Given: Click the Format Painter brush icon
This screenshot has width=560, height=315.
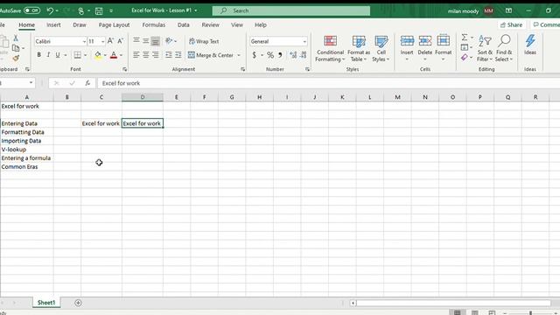Looking at the screenshot, I should [16, 58].
